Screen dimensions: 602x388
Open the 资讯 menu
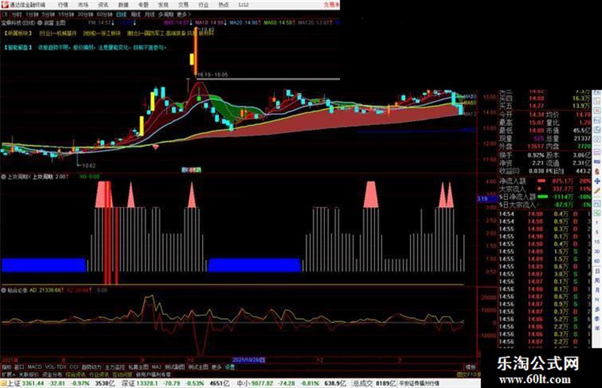coord(103,5)
